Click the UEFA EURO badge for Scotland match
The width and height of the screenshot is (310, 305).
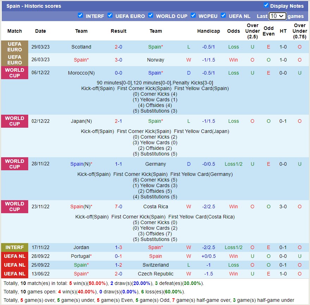tap(14, 47)
